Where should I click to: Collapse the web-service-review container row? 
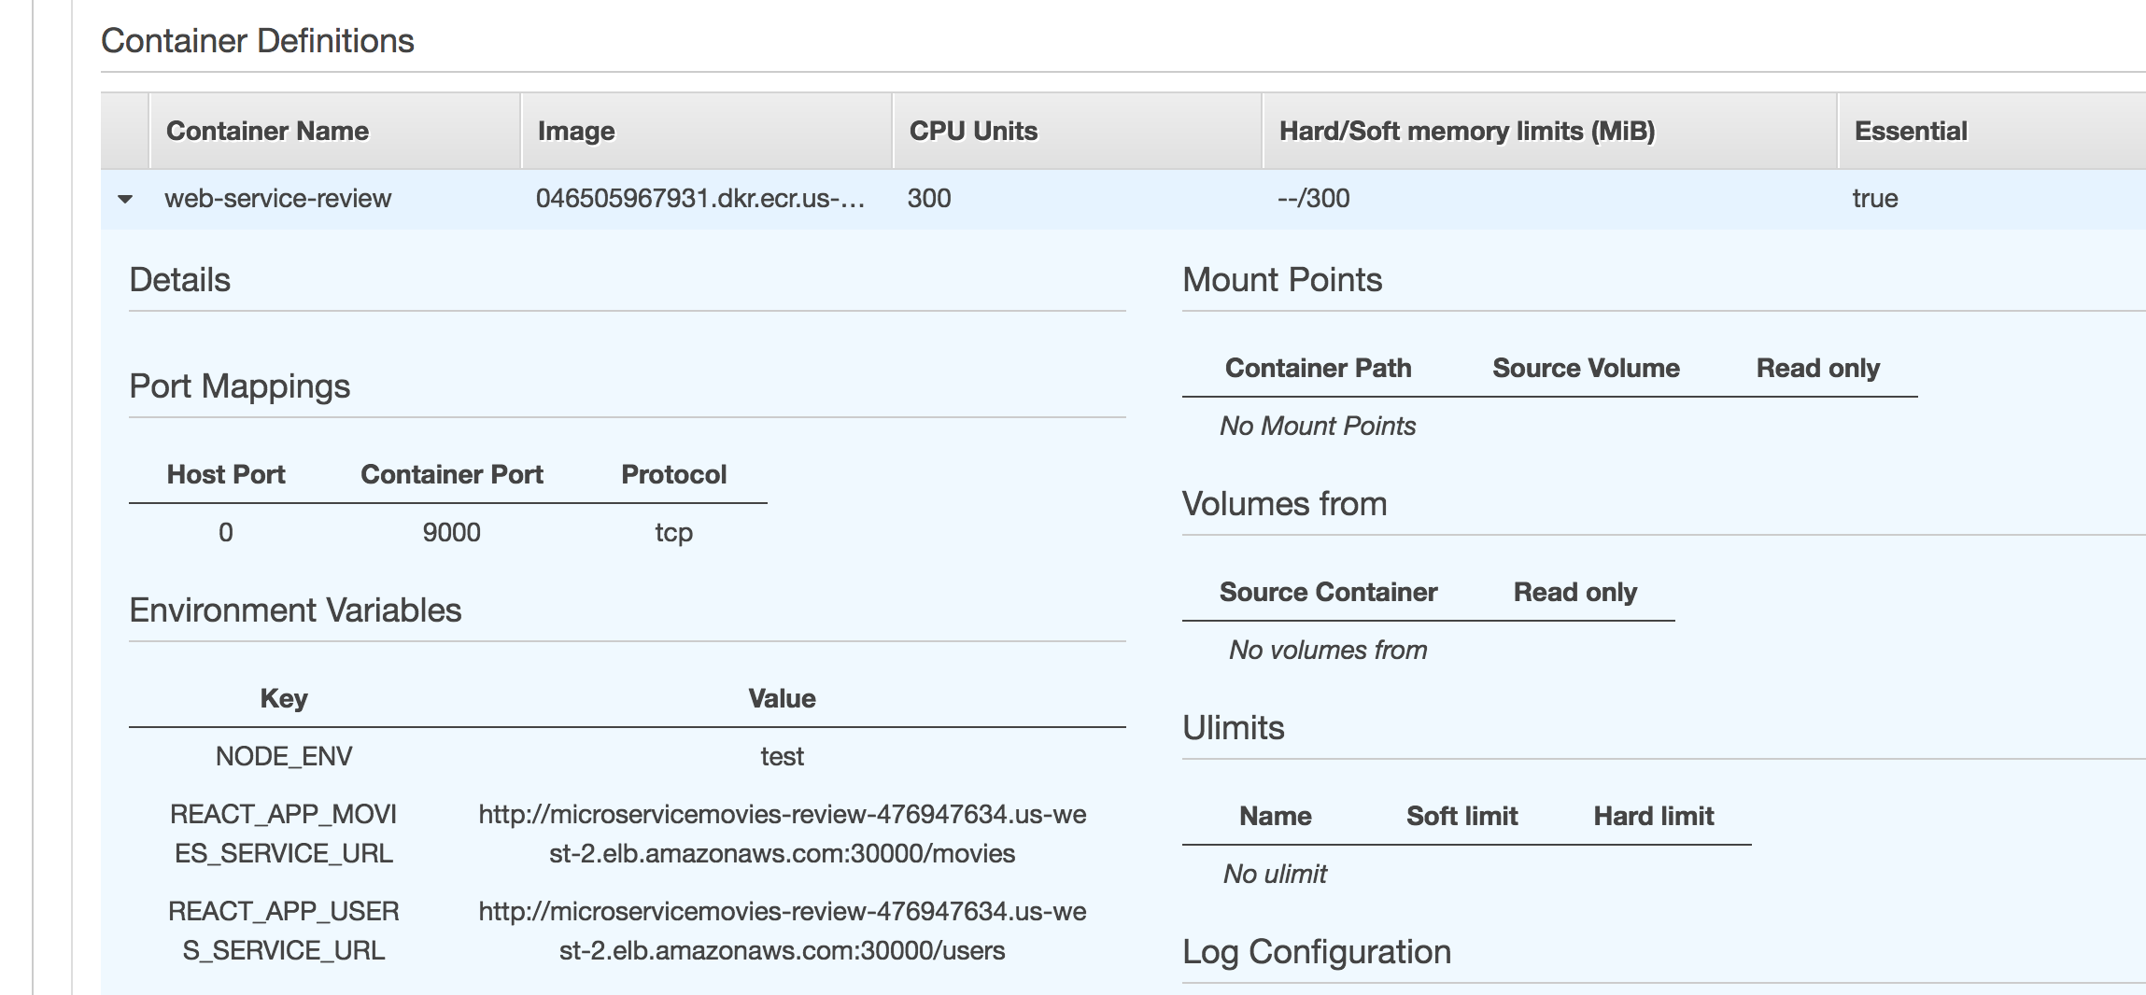pos(126,198)
